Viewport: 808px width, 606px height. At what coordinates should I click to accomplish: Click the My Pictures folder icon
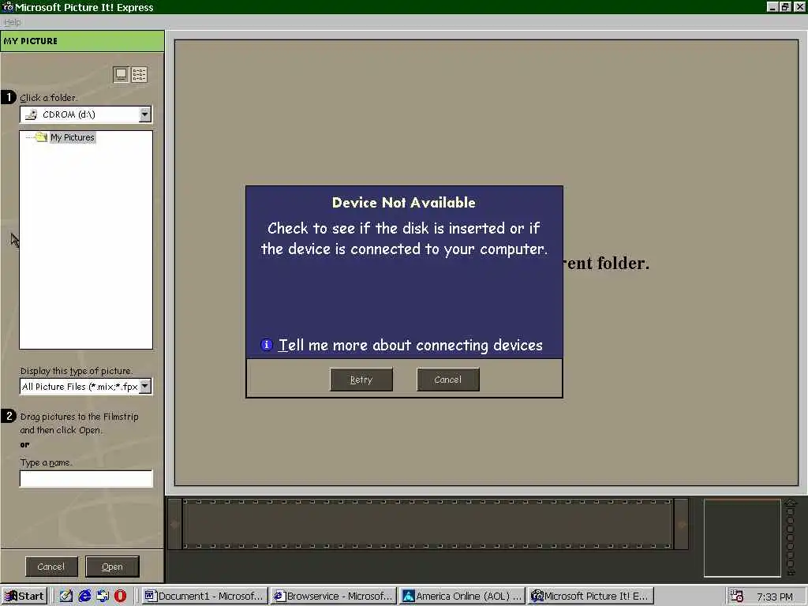pyautogui.click(x=41, y=137)
